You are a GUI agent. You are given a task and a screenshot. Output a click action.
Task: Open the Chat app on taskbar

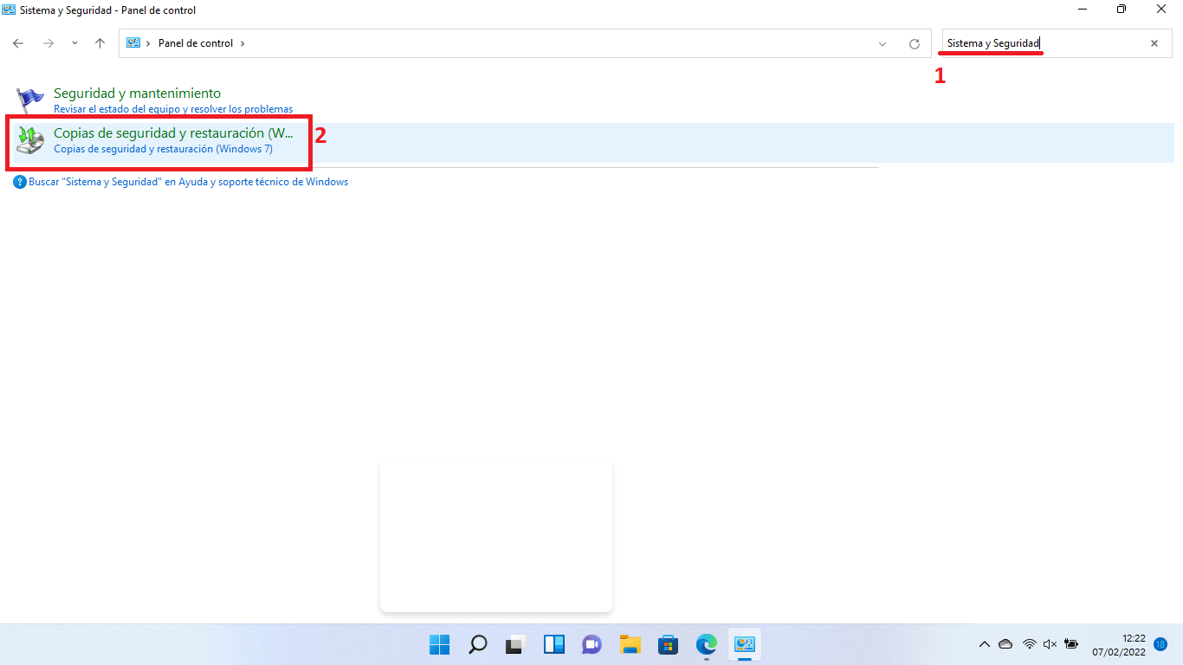(x=592, y=644)
